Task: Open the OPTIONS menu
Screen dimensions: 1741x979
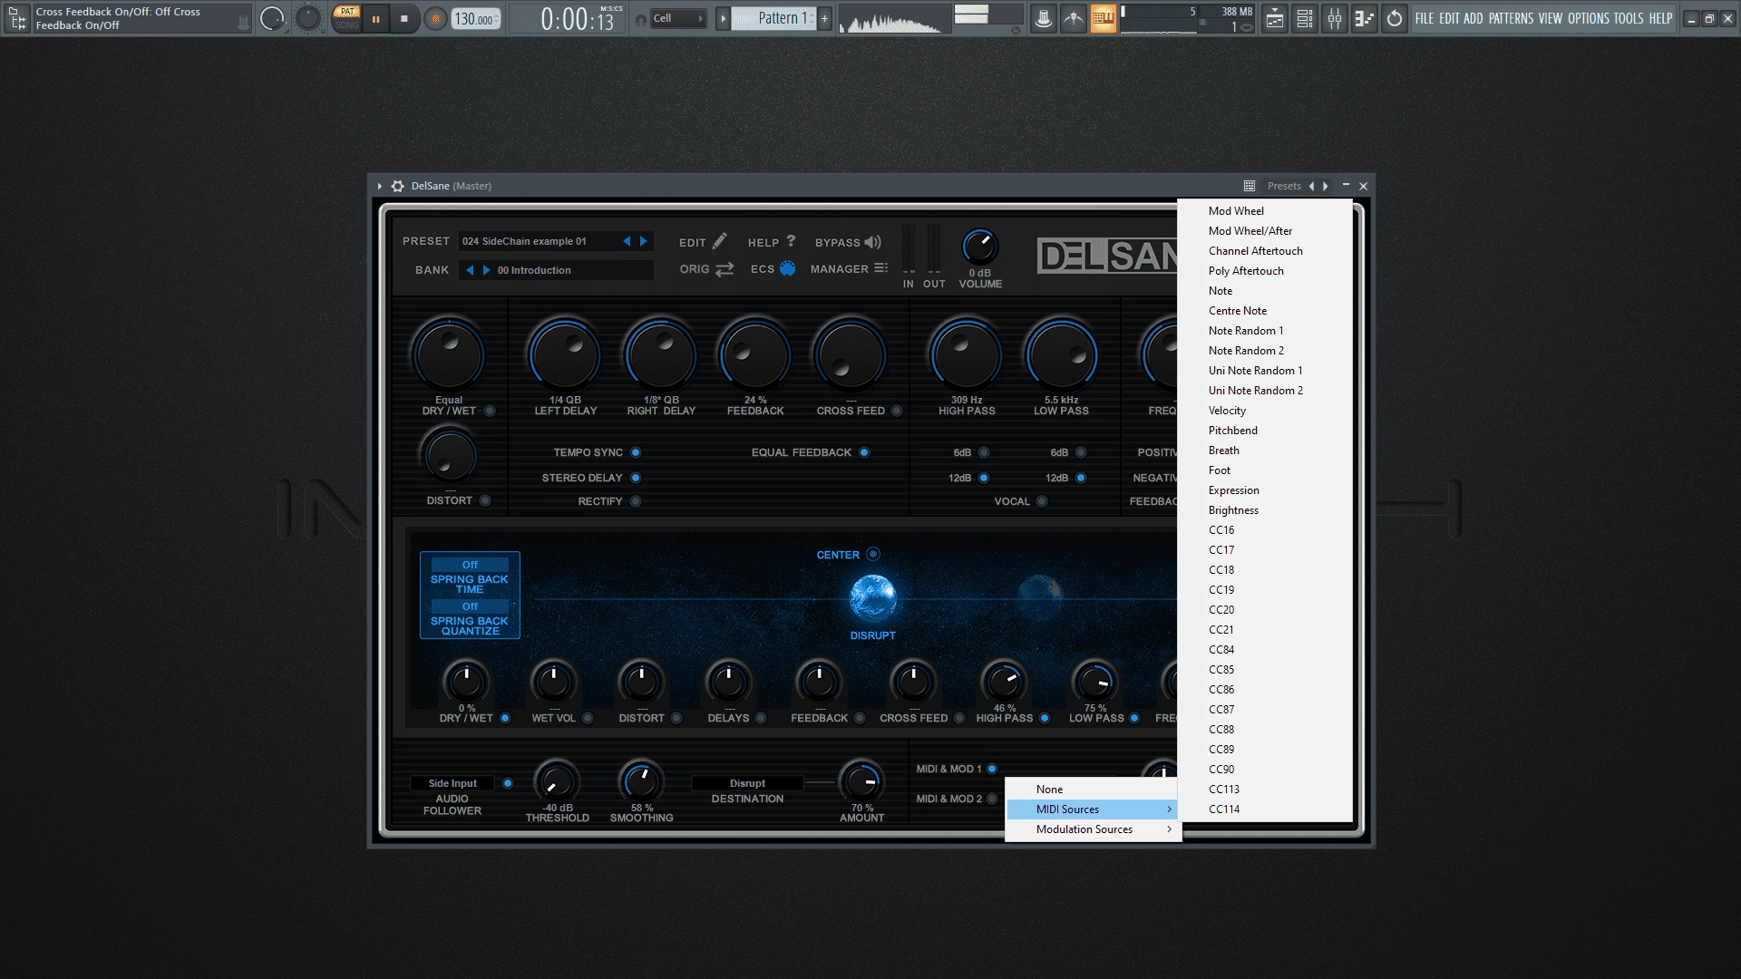Action: (1588, 18)
